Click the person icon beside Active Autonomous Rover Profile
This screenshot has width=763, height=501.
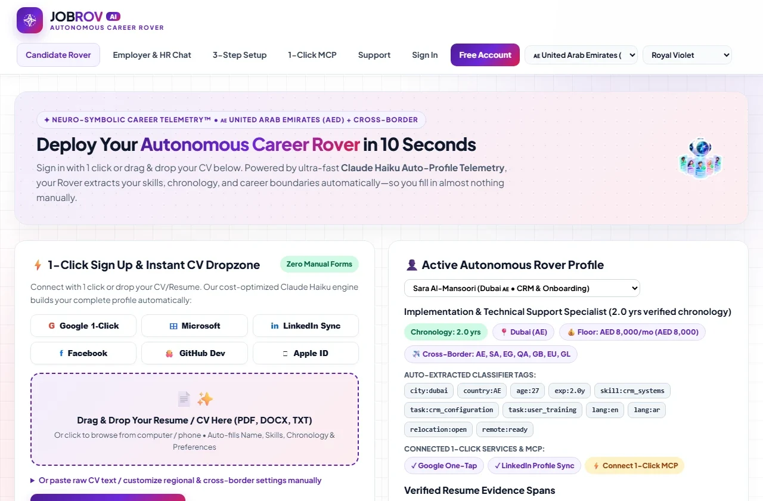[411, 265]
